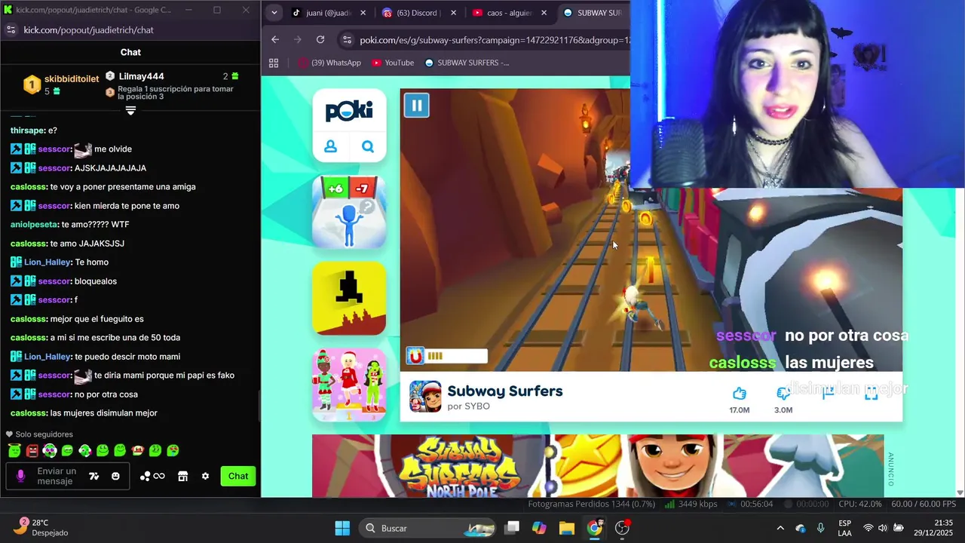
Task: Open the 7TV emote picker
Action: [x=94, y=476]
